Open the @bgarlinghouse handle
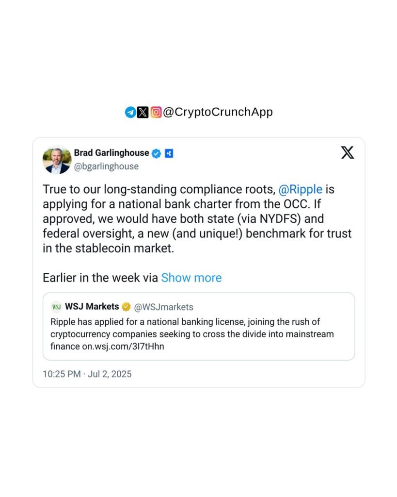This screenshot has height=497, width=397. (106, 166)
